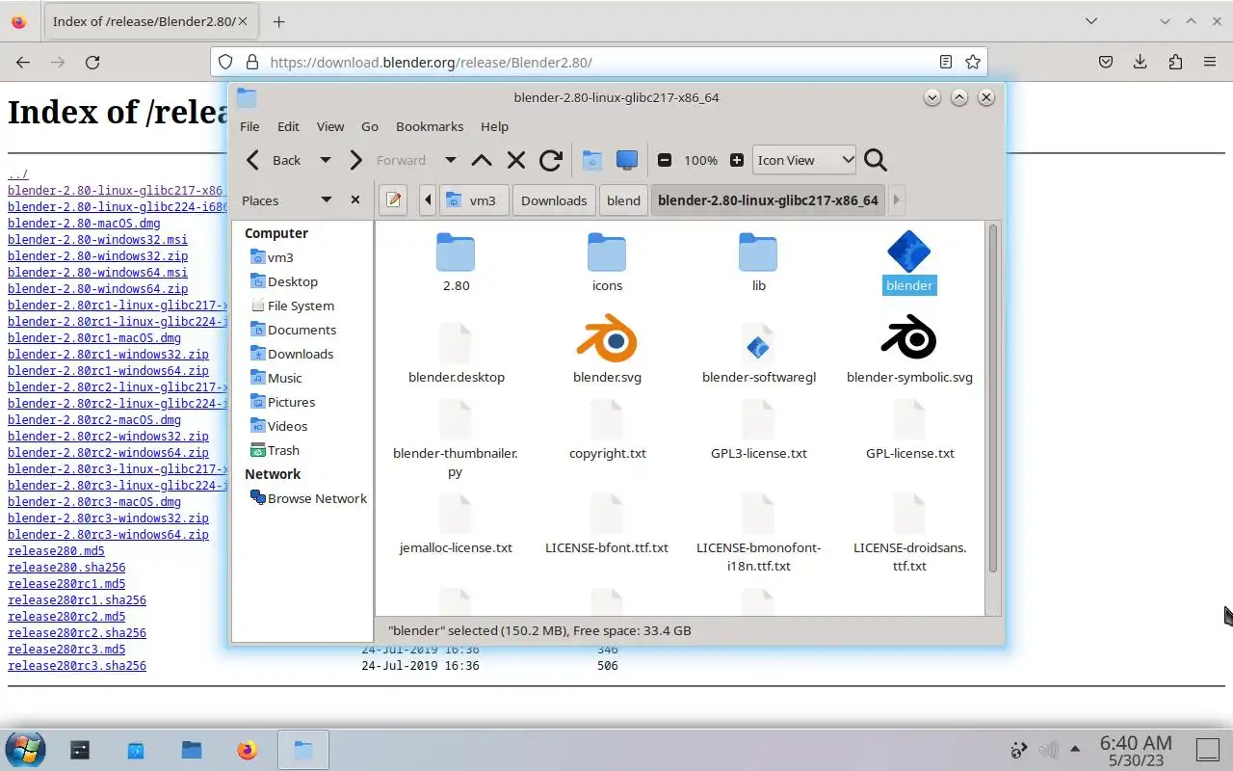
Task: Bookmark the page with the star icon
Action: 973,62
